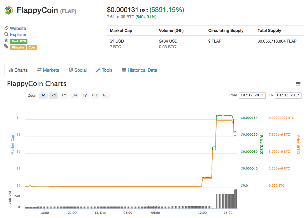Open the Explorer link
Screen dimensions: 306x218
click(x=18, y=34)
